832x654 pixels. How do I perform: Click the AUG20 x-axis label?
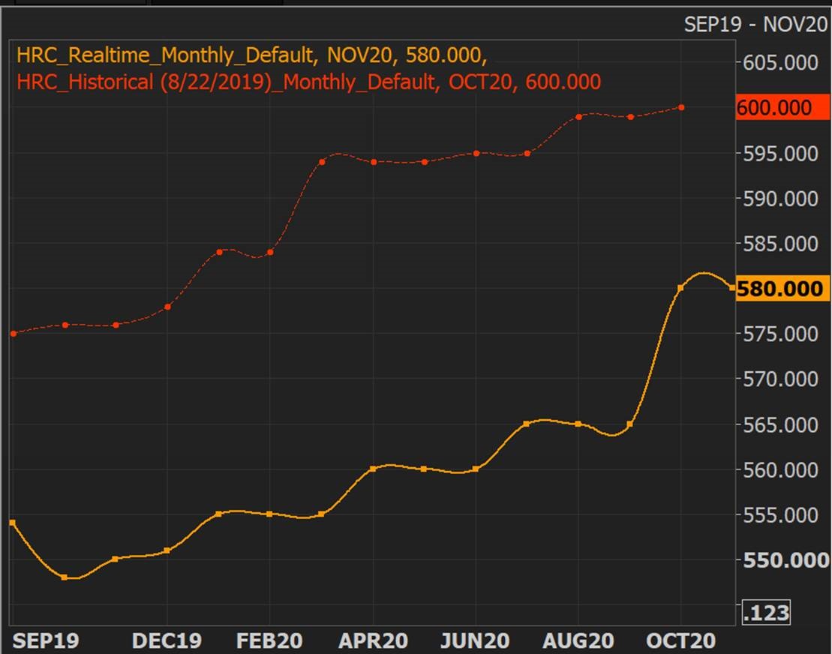click(578, 641)
